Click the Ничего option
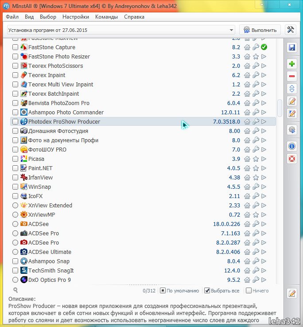This screenshot has width=303, height=327. point(257,291)
